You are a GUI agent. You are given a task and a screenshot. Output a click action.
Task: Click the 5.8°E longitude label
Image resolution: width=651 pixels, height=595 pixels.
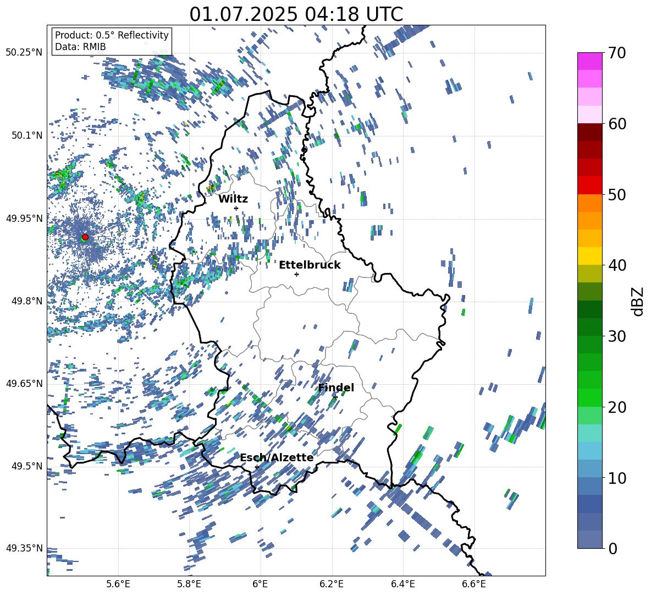point(189,584)
